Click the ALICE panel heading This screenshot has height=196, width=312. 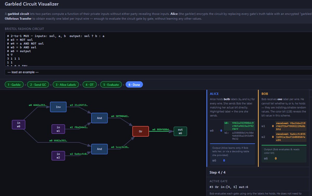tap(214, 94)
